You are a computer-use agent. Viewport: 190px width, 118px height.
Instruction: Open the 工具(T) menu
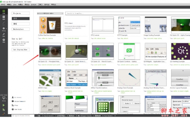pos(40,4)
